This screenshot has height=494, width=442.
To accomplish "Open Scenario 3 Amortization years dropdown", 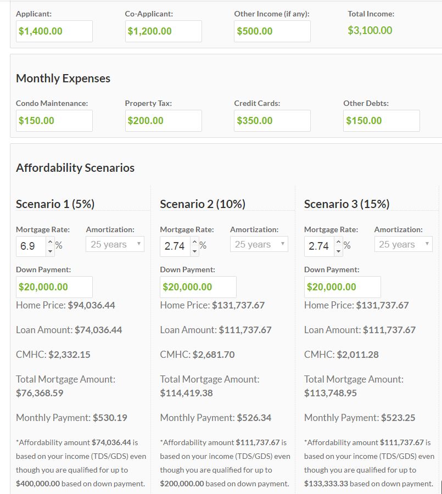I will [x=403, y=244].
